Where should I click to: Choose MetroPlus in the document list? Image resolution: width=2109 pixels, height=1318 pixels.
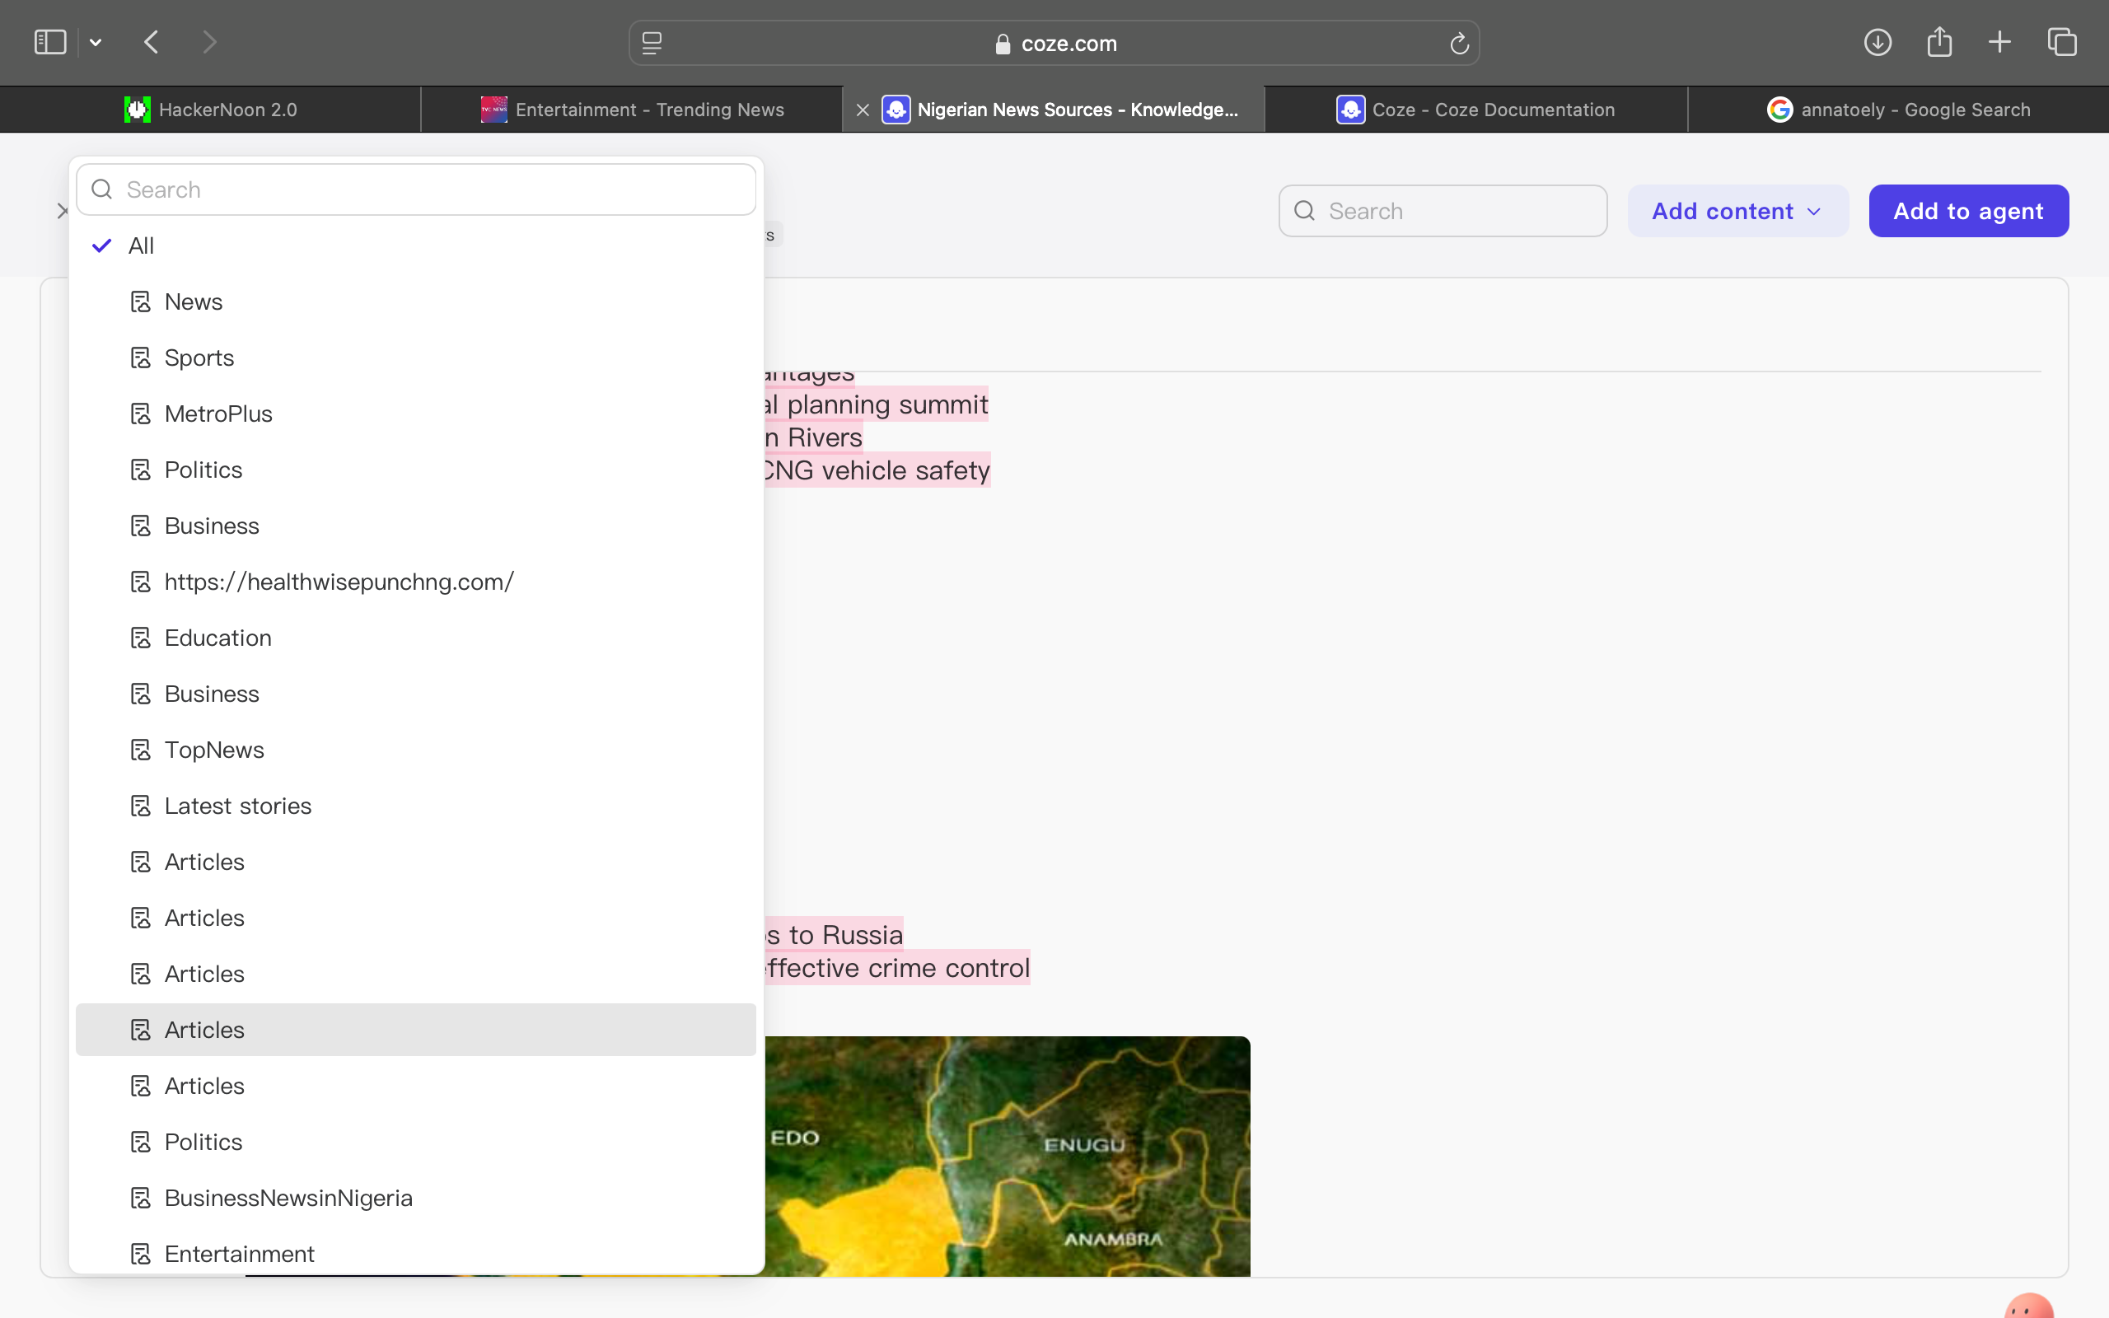coord(416,414)
